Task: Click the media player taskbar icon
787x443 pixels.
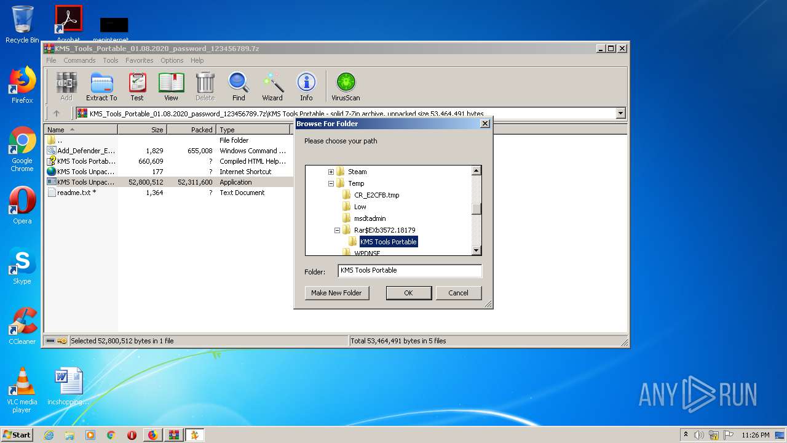Action: [x=90, y=435]
